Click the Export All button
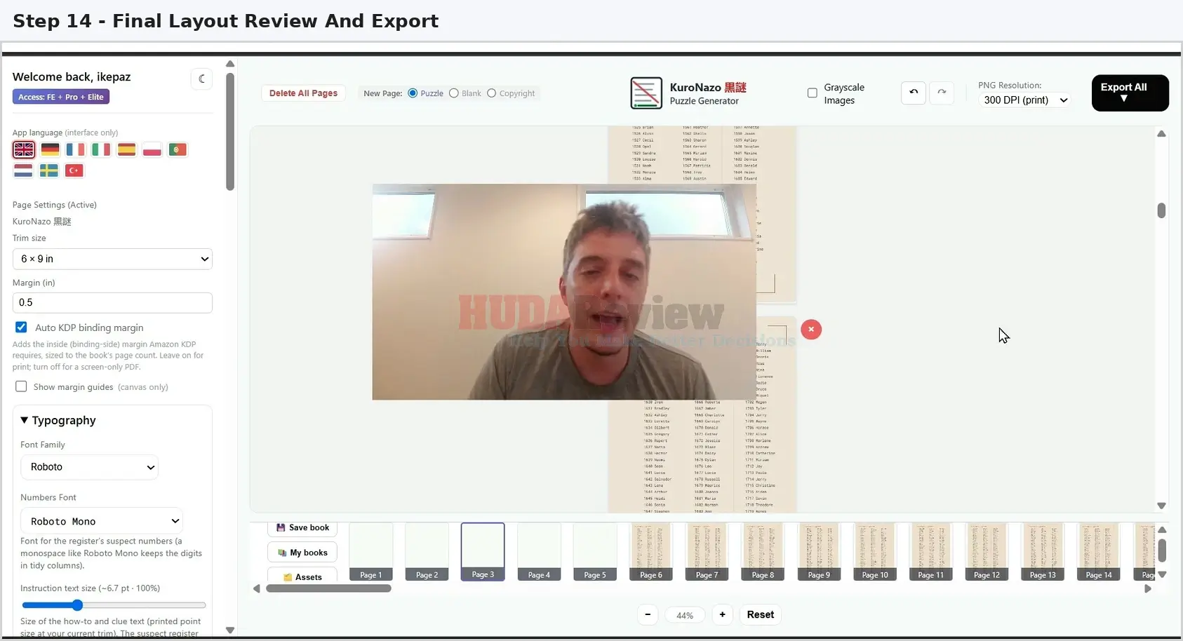Image resolution: width=1183 pixels, height=641 pixels. click(x=1130, y=93)
